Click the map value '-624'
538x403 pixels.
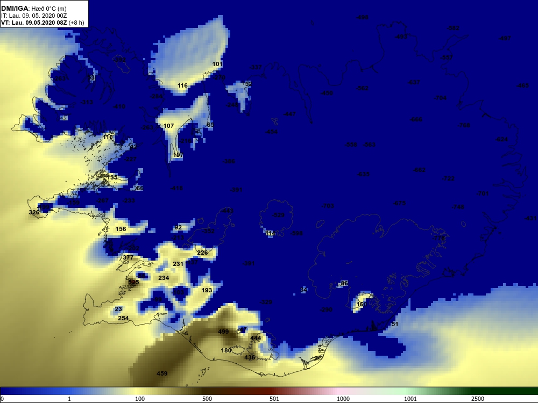click(501, 139)
